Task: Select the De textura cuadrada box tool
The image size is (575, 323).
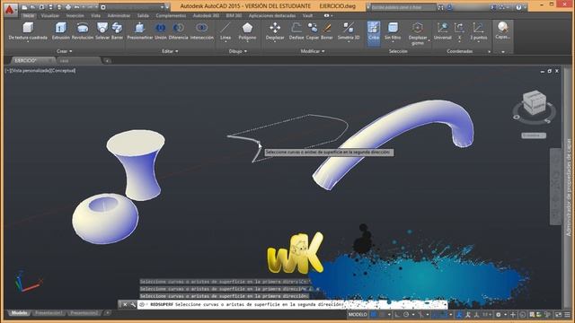Action: (x=28, y=31)
